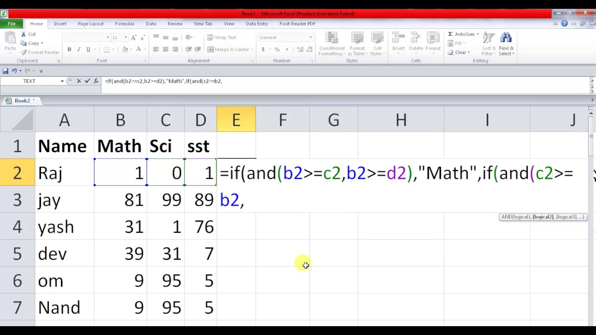This screenshot has height=335, width=596.
Task: Click the Increase Indent icon
Action: pyautogui.click(x=198, y=49)
